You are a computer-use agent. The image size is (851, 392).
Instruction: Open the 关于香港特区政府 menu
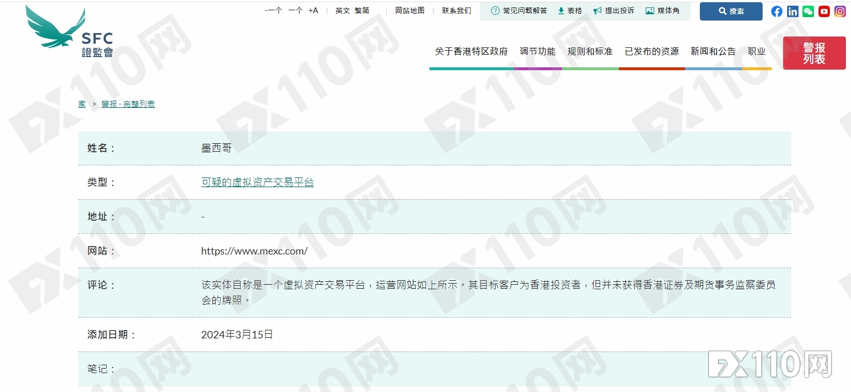pos(471,51)
